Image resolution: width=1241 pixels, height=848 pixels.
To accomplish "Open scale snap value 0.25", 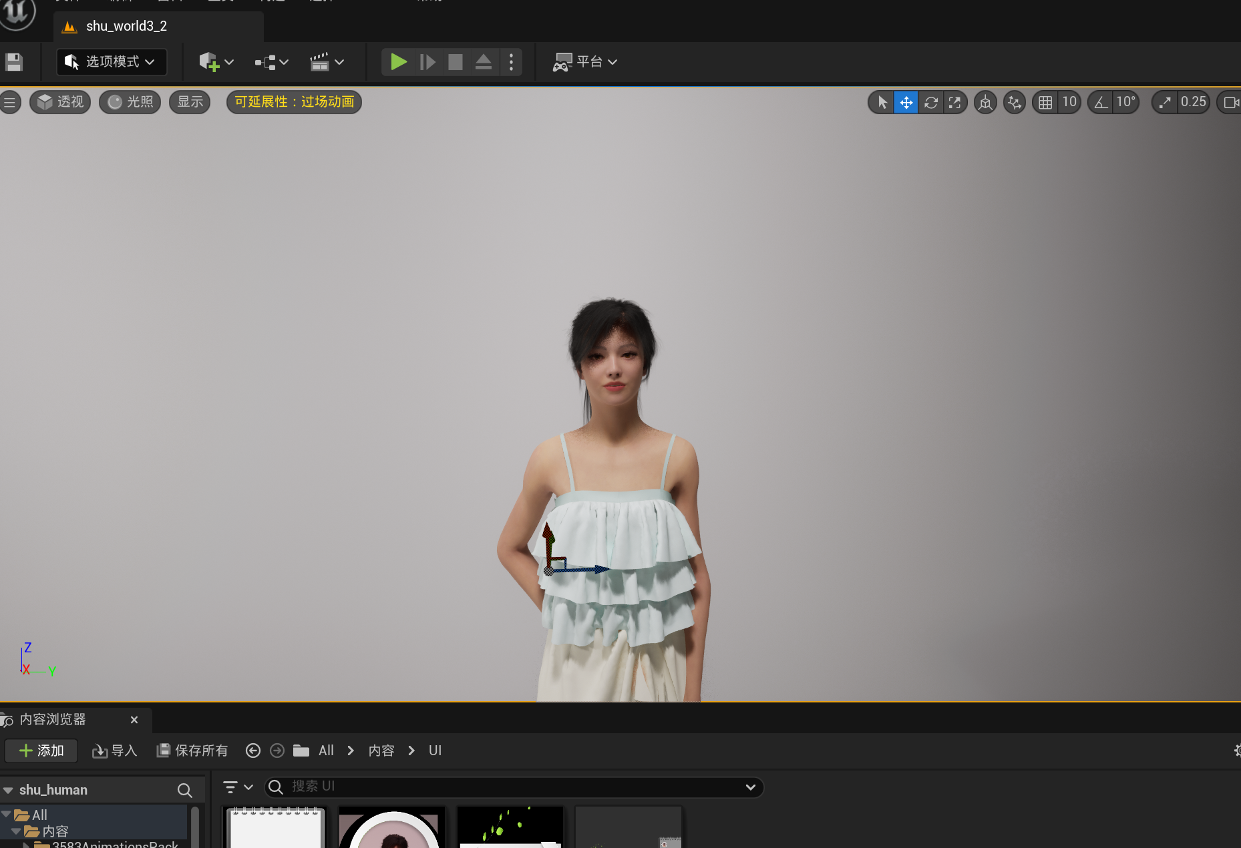I will pos(1194,102).
